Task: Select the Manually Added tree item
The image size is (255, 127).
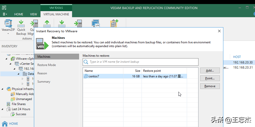Action: 25,94
